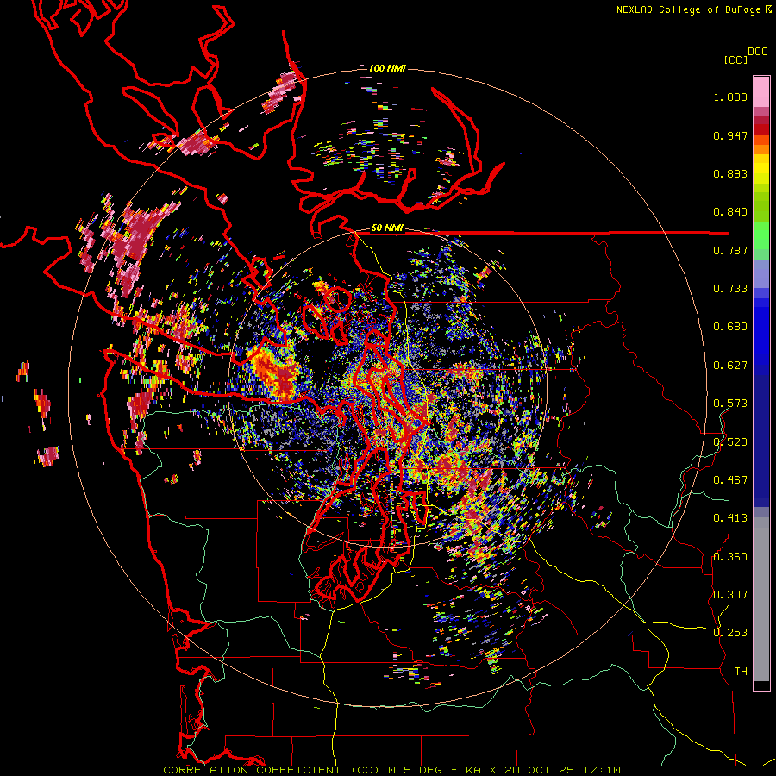The width and height of the screenshot is (776, 776).
Task: Click the 0.360 value on the color scale
Action: [730, 557]
